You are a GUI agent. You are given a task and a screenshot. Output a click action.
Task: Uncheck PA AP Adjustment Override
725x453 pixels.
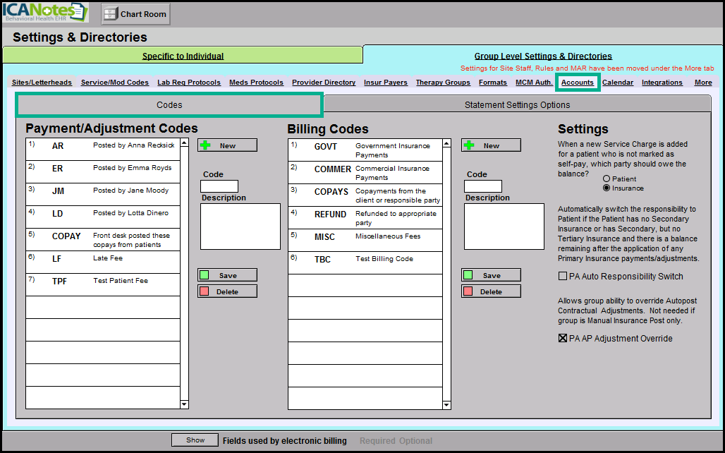tap(563, 339)
